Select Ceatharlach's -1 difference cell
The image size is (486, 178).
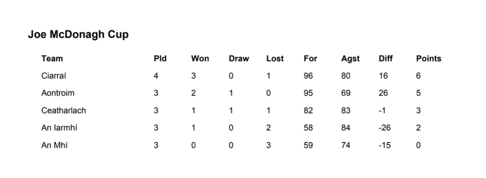click(382, 110)
